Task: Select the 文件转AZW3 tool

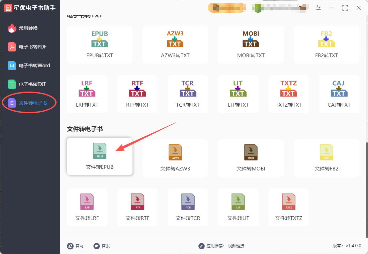Action: click(x=175, y=158)
